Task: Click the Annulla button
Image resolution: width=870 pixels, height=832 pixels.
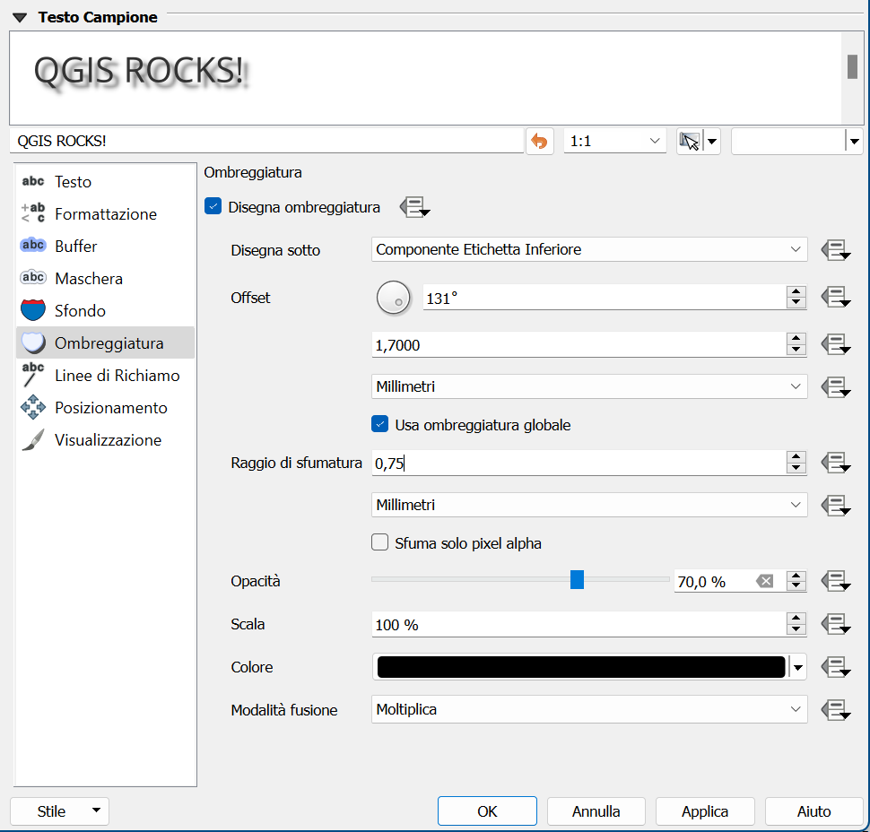Action: pyautogui.click(x=596, y=811)
